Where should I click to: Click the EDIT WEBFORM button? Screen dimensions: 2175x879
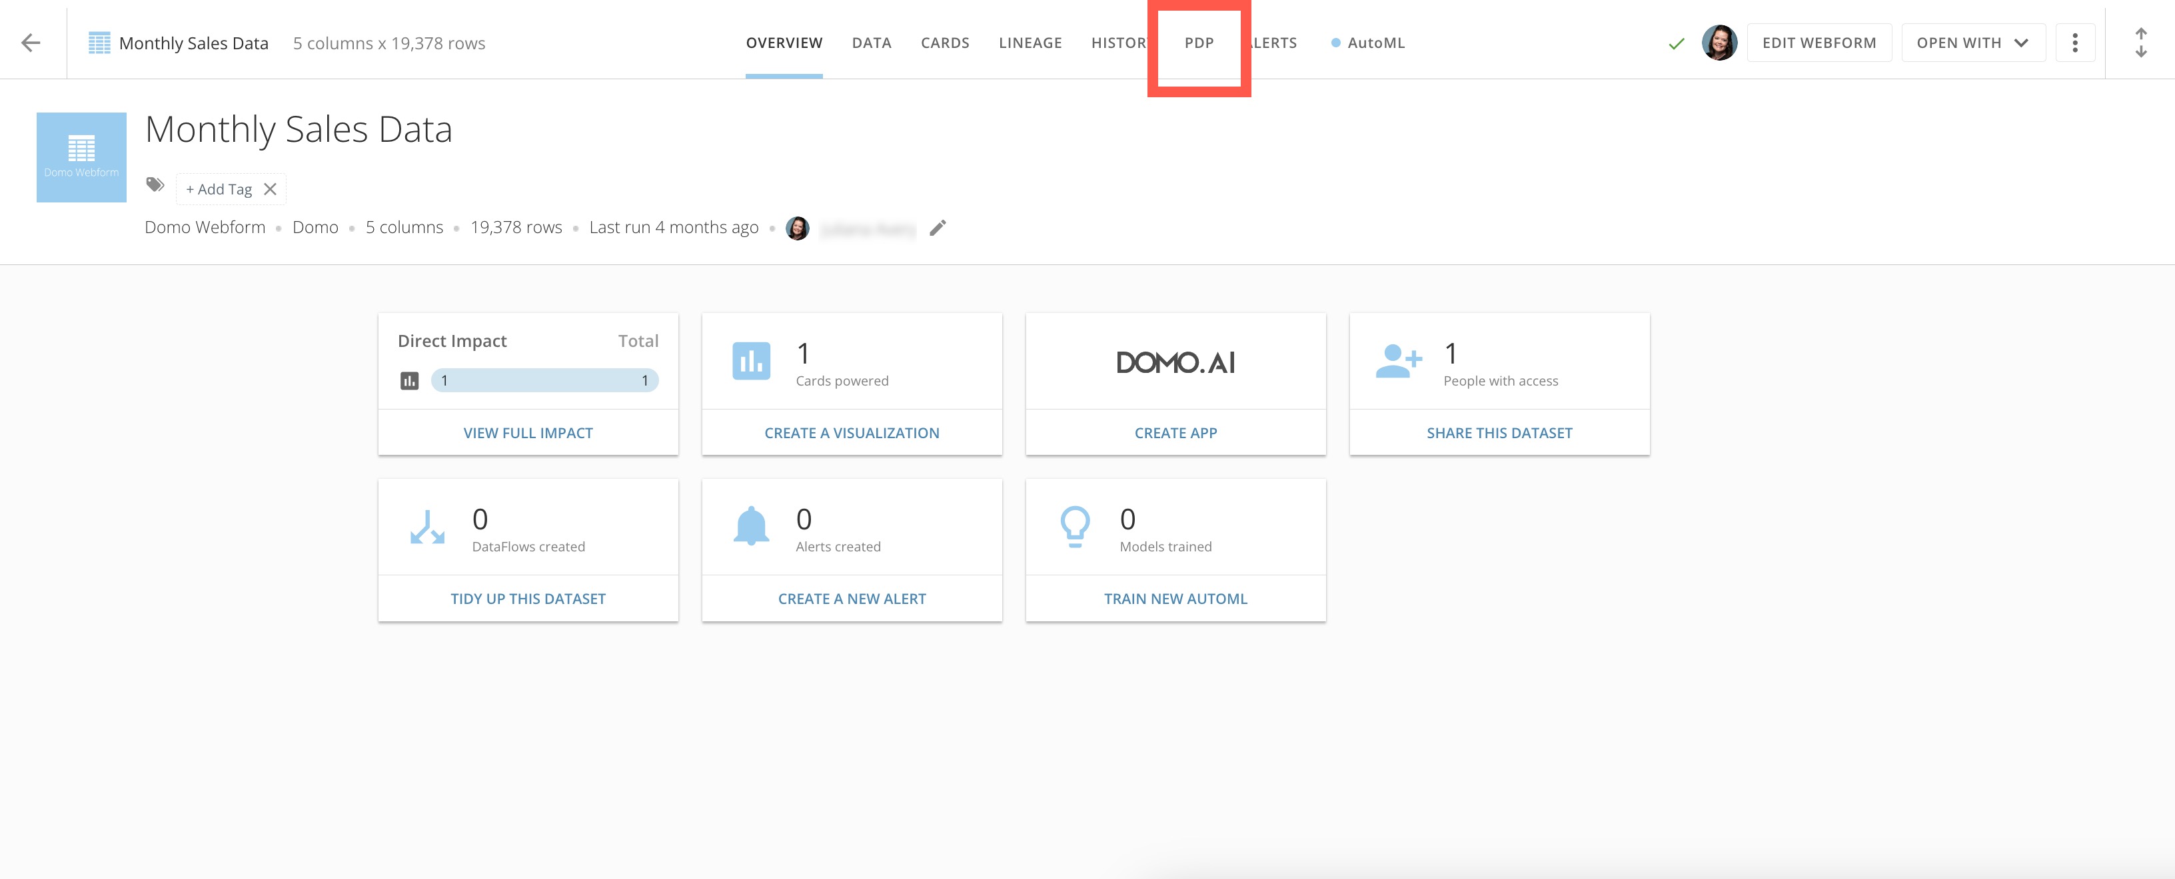[x=1818, y=42]
